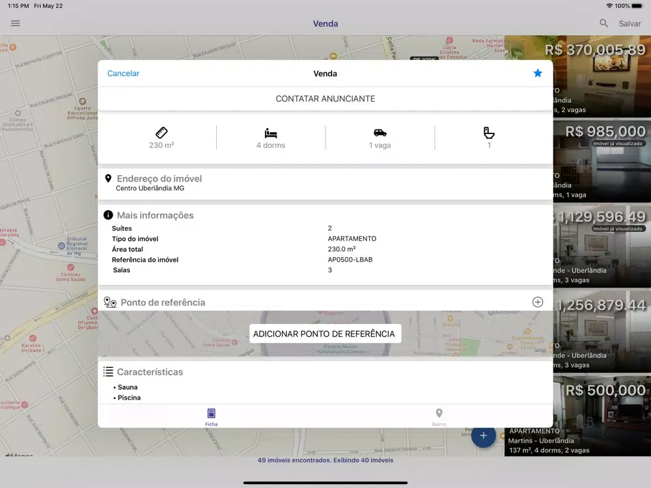Click the Wi-Fi status icon
This screenshot has height=488, width=651.
coord(609,6)
